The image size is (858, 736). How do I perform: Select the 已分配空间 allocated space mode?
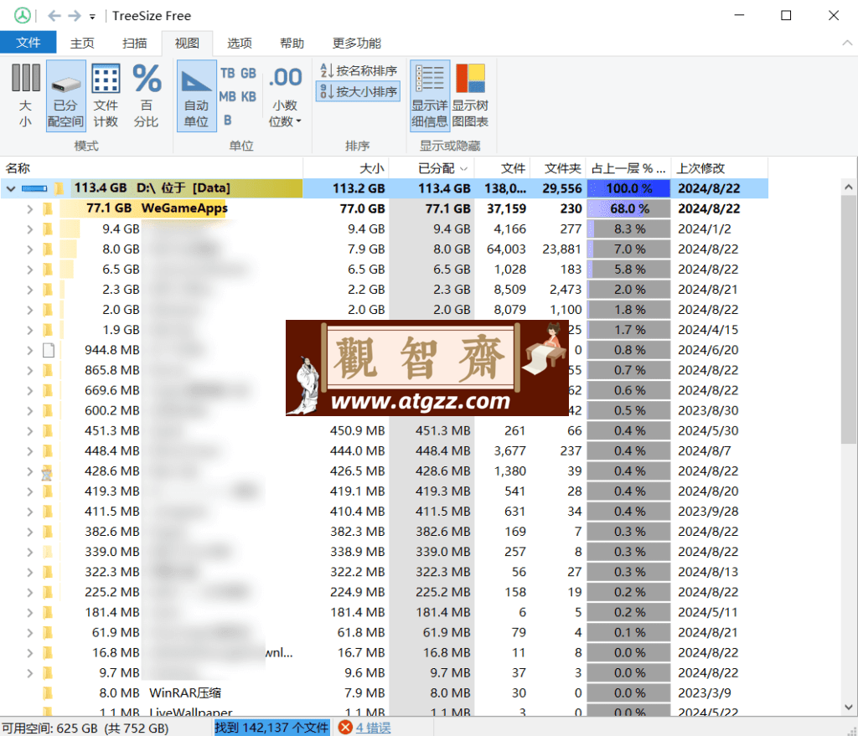pyautogui.click(x=65, y=95)
